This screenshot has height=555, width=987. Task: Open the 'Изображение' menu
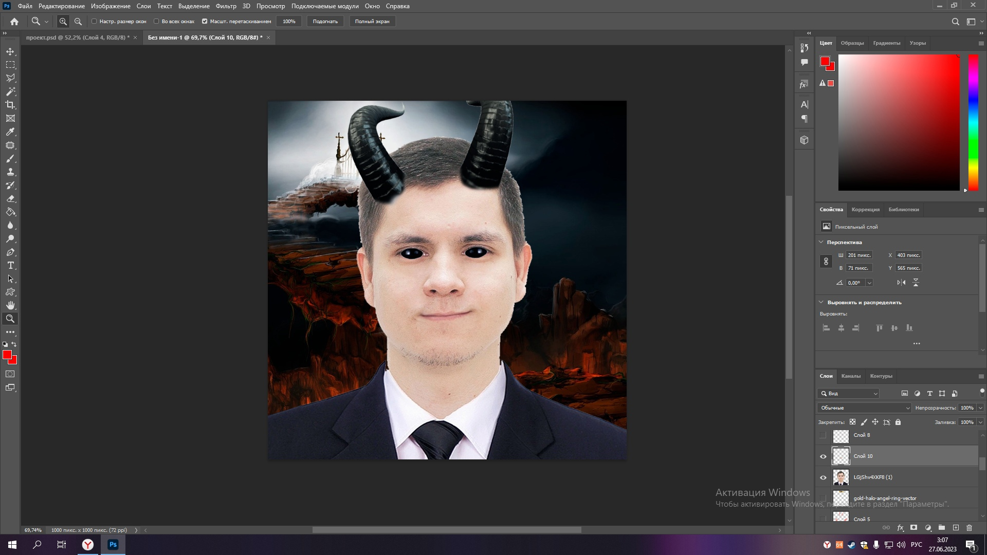(111, 6)
